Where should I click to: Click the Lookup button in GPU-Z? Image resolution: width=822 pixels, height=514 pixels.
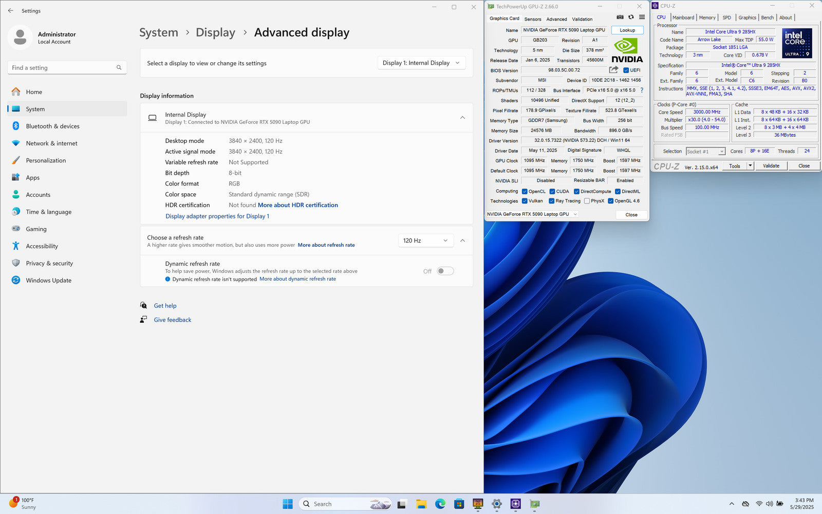(x=627, y=30)
